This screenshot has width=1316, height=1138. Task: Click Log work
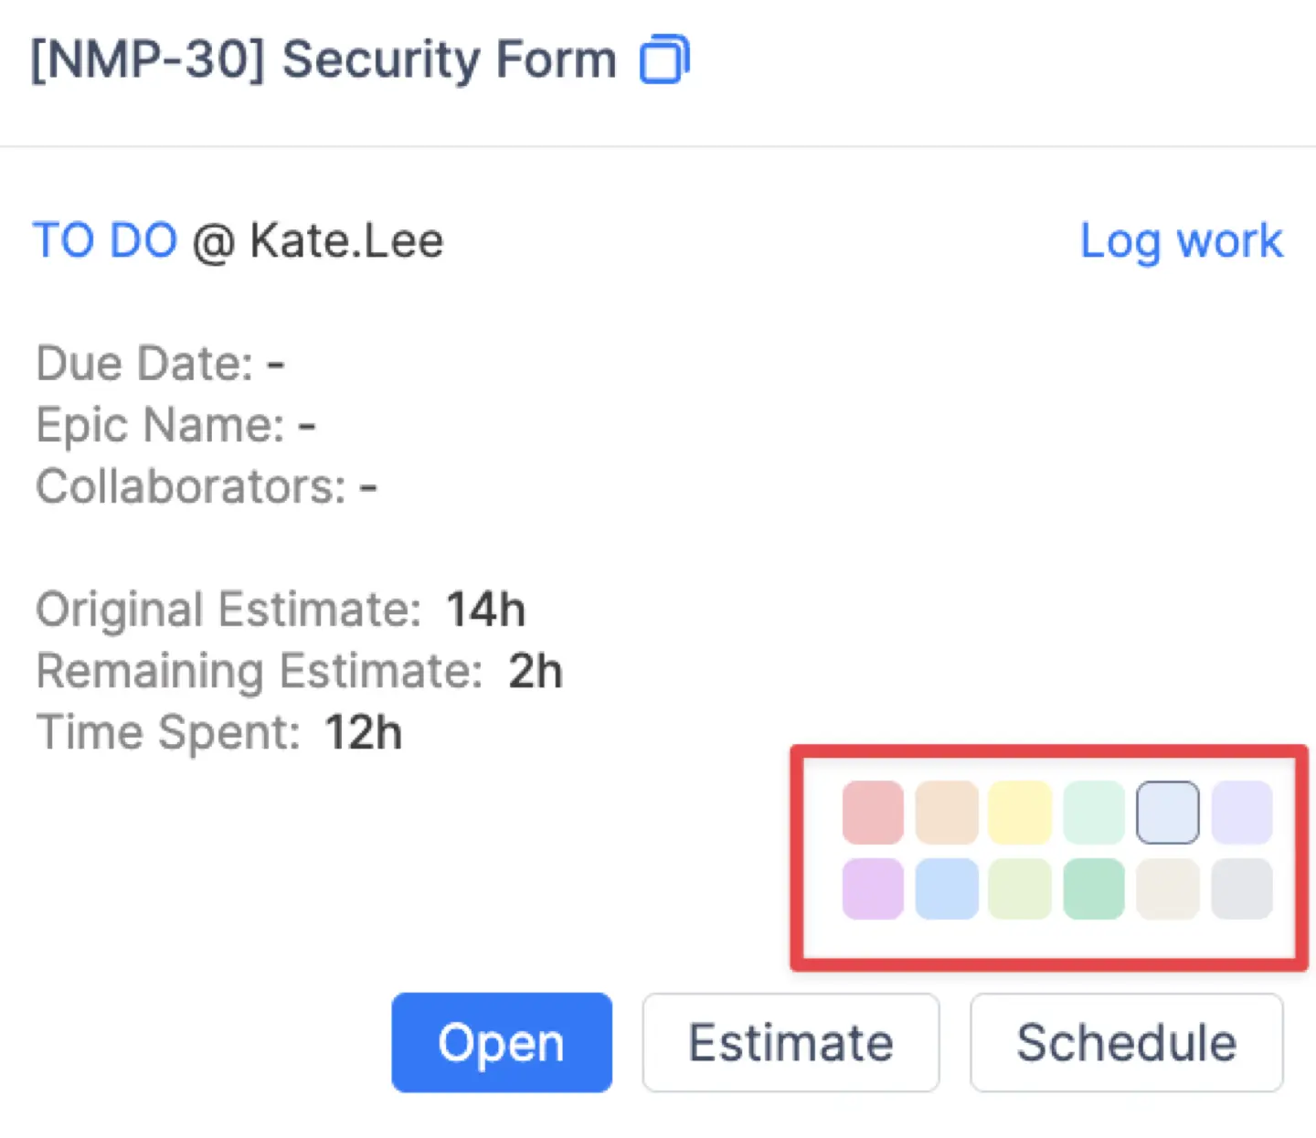tap(1181, 240)
